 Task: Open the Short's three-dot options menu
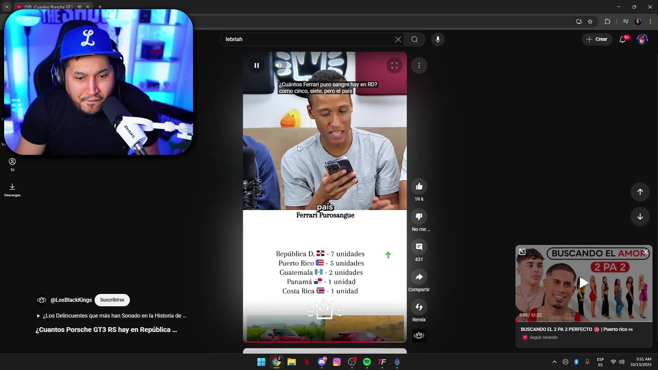tap(419, 65)
